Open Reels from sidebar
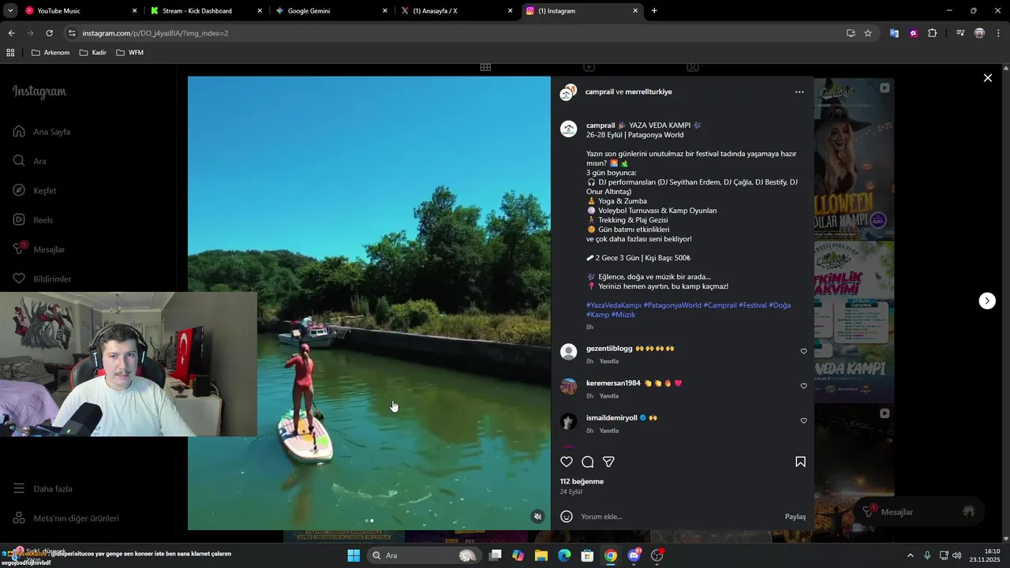Image resolution: width=1010 pixels, height=568 pixels. tap(32, 220)
